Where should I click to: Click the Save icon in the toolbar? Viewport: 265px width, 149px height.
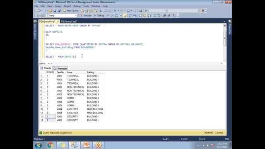[x=55, y=11]
